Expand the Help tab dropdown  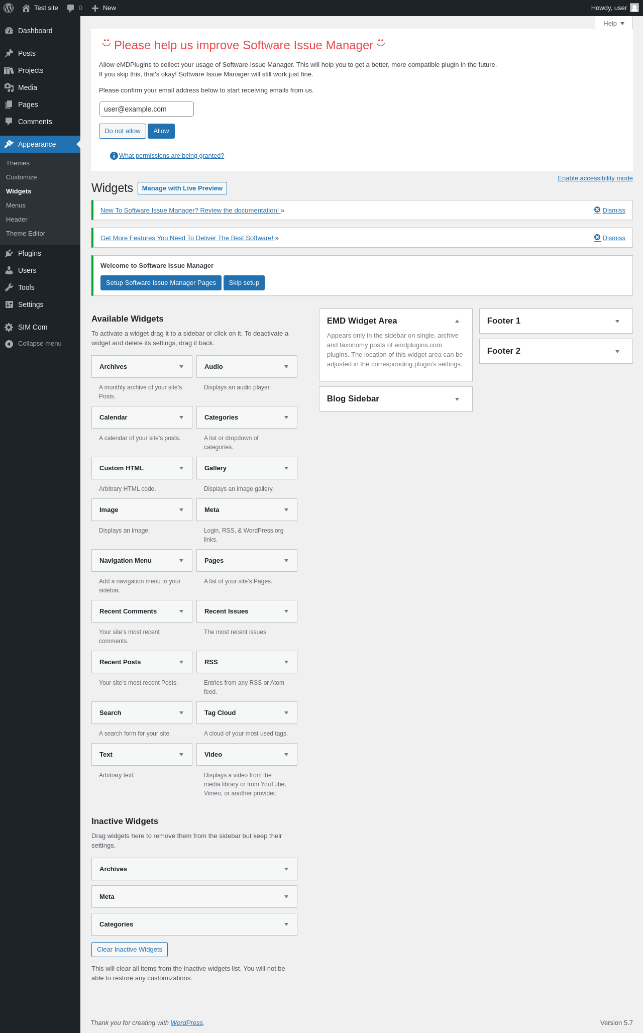pyautogui.click(x=614, y=23)
